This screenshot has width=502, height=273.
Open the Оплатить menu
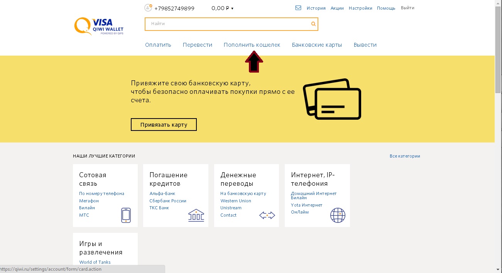(158, 45)
